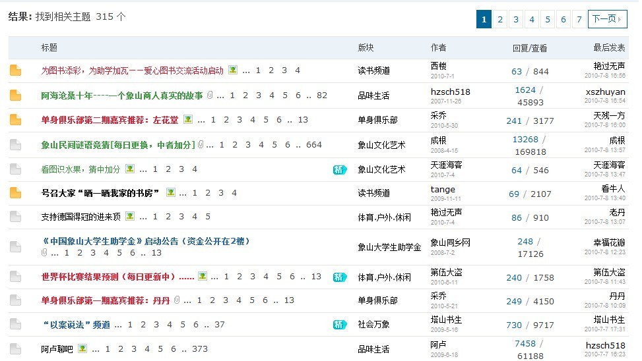
Task: Open the 读书频道 forum section in first row
Action: [x=373, y=70]
